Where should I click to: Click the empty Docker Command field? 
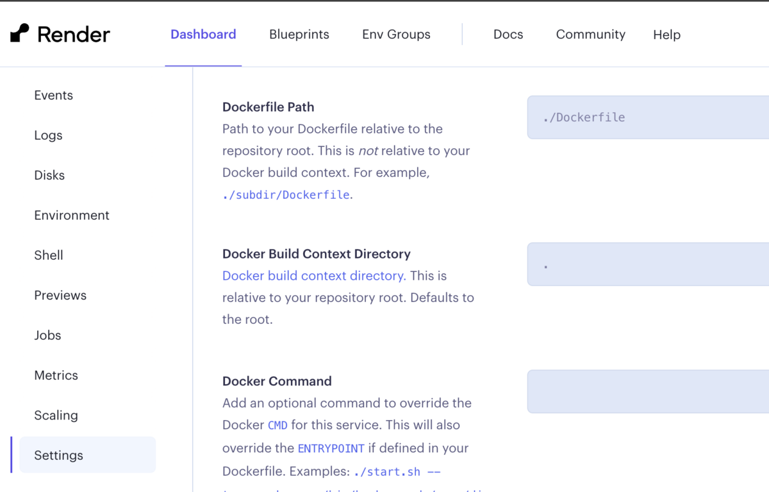pos(647,391)
